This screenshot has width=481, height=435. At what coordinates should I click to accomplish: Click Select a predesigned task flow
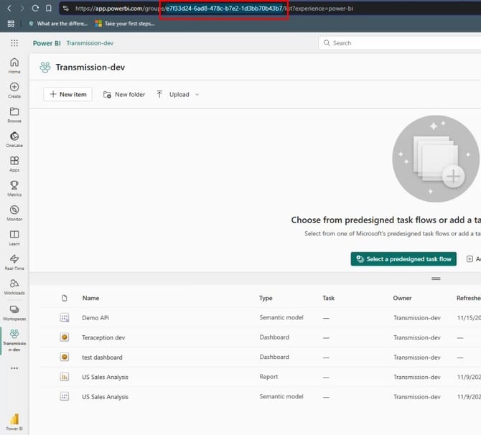pos(403,259)
